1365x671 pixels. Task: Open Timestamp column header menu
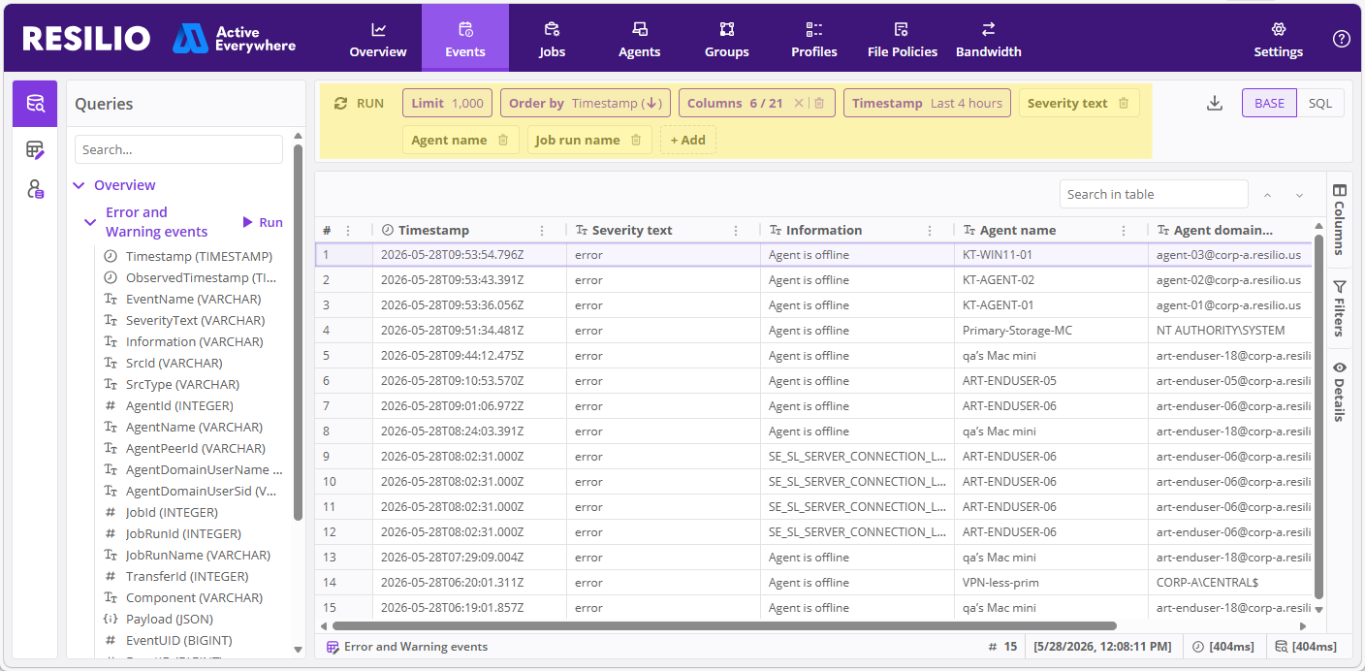(x=542, y=231)
